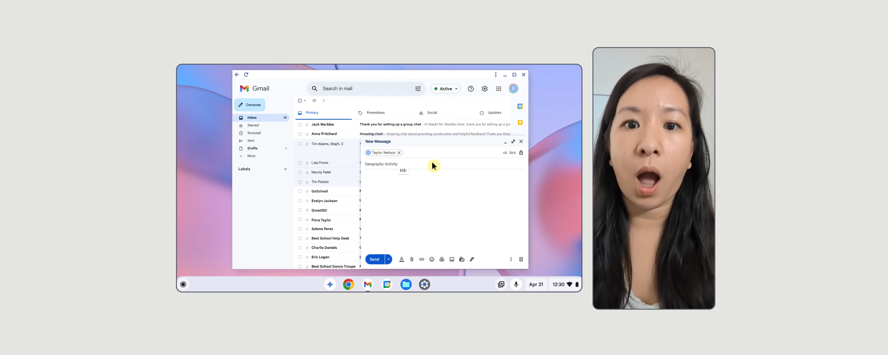The width and height of the screenshot is (888, 355).
Task: Add bcc recipients
Action: 513,153
